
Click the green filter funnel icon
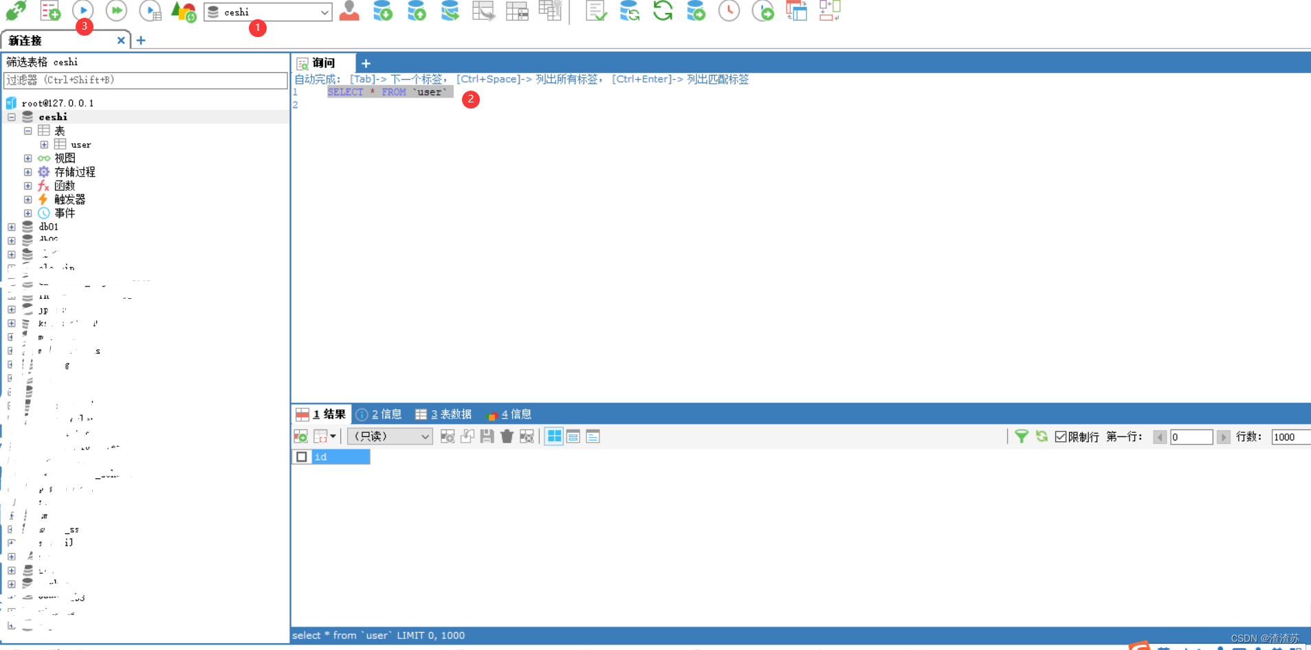click(x=1022, y=436)
